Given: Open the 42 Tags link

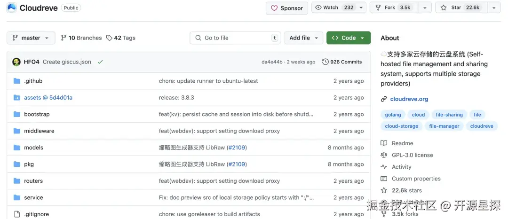Looking at the screenshot, I should click(x=121, y=38).
